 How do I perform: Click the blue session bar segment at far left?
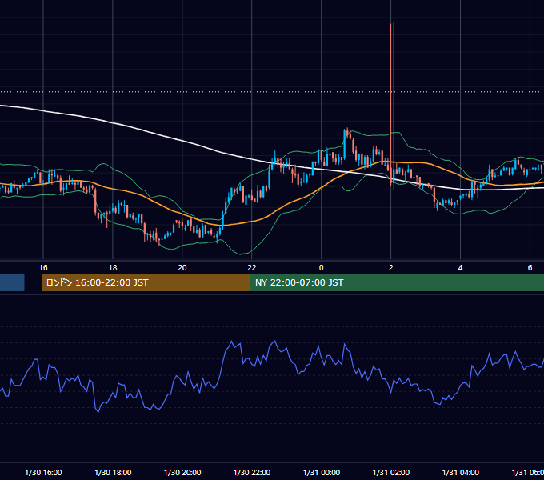click(12, 282)
